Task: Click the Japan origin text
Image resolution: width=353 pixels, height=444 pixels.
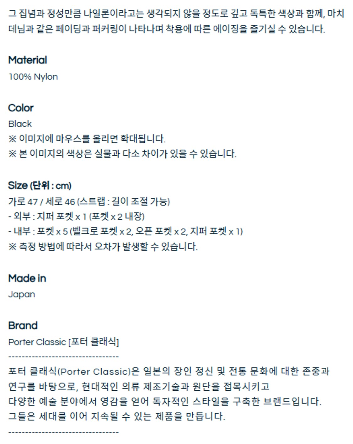Action: (x=22, y=295)
